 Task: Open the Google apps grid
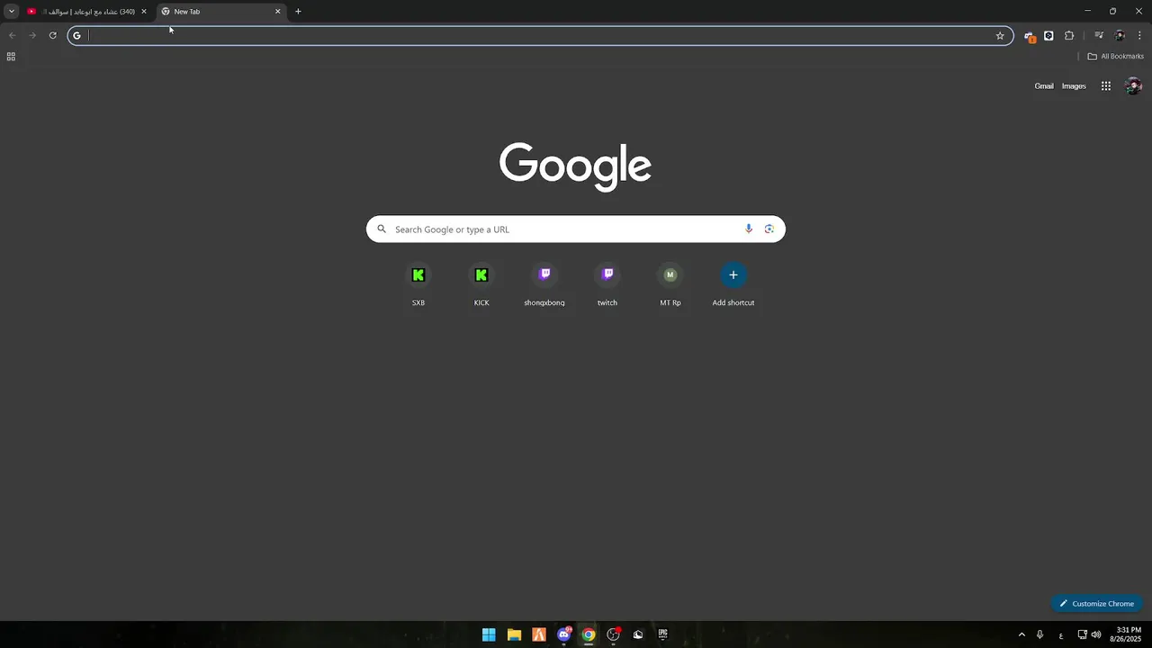(1106, 86)
